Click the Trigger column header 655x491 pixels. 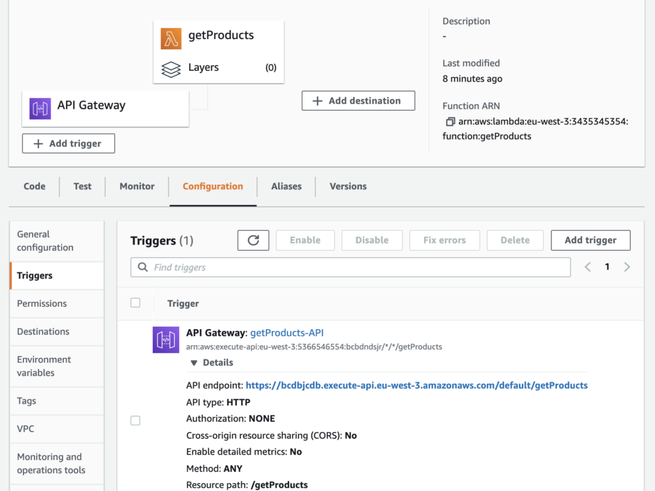pyautogui.click(x=183, y=304)
